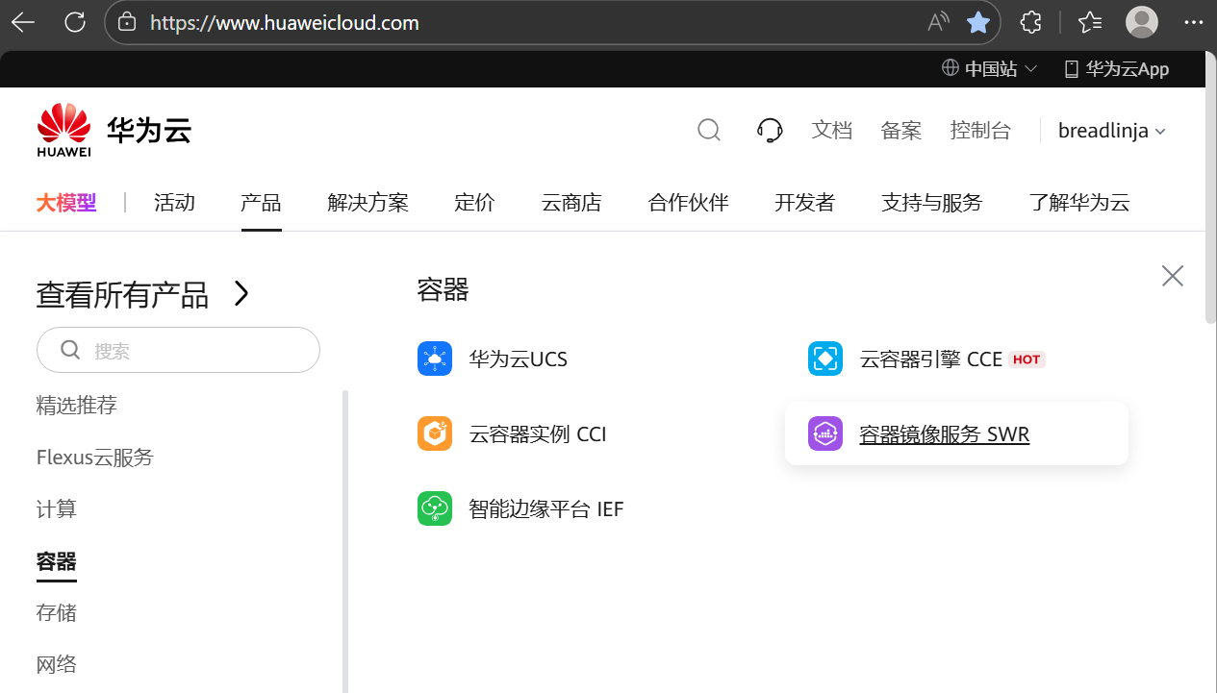This screenshot has height=693, width=1217.
Task: Open the Read Aloud icon in address bar
Action: [x=938, y=22]
